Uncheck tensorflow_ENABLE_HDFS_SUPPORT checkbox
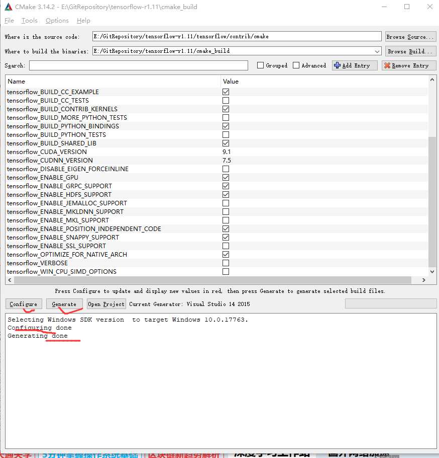Viewport: 439px width, 458px height. [x=226, y=195]
